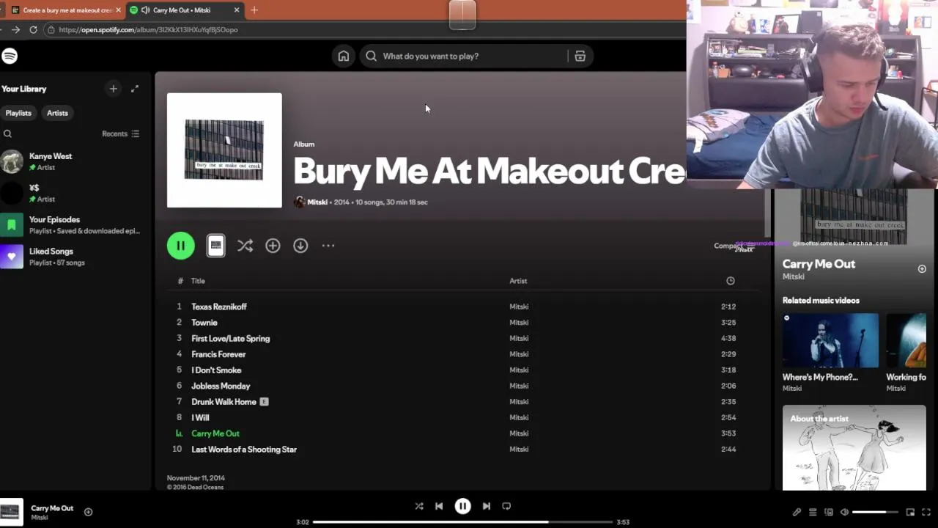Pause playback in bottom player

point(462,506)
